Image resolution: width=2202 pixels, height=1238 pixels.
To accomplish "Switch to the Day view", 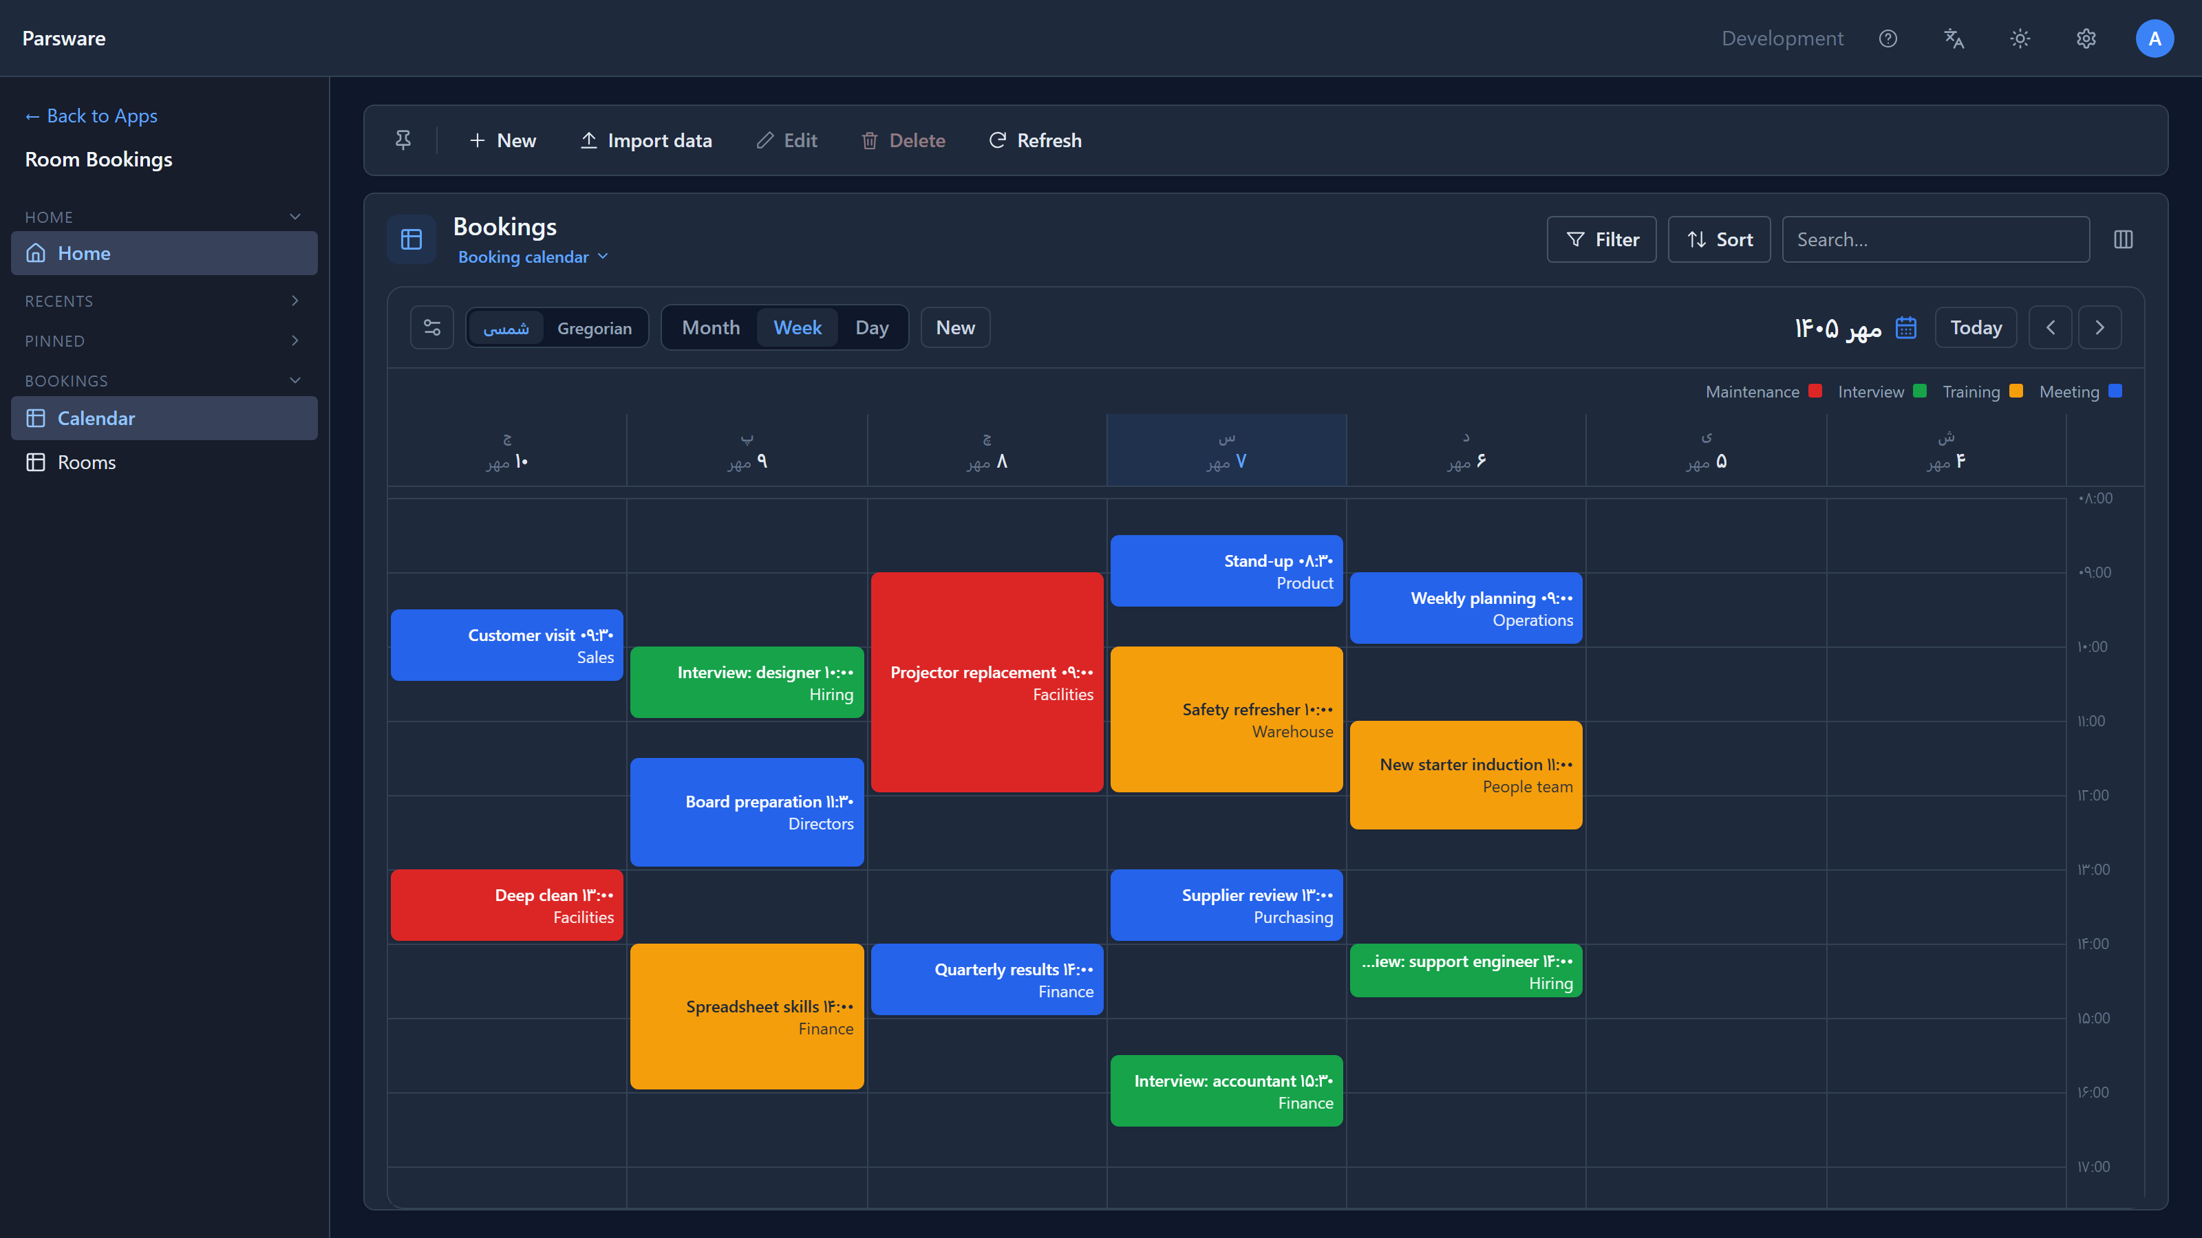I will tap(872, 328).
